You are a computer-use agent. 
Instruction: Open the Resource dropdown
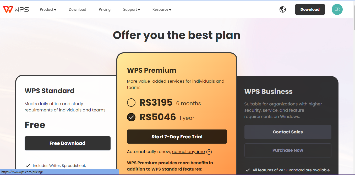click(161, 9)
